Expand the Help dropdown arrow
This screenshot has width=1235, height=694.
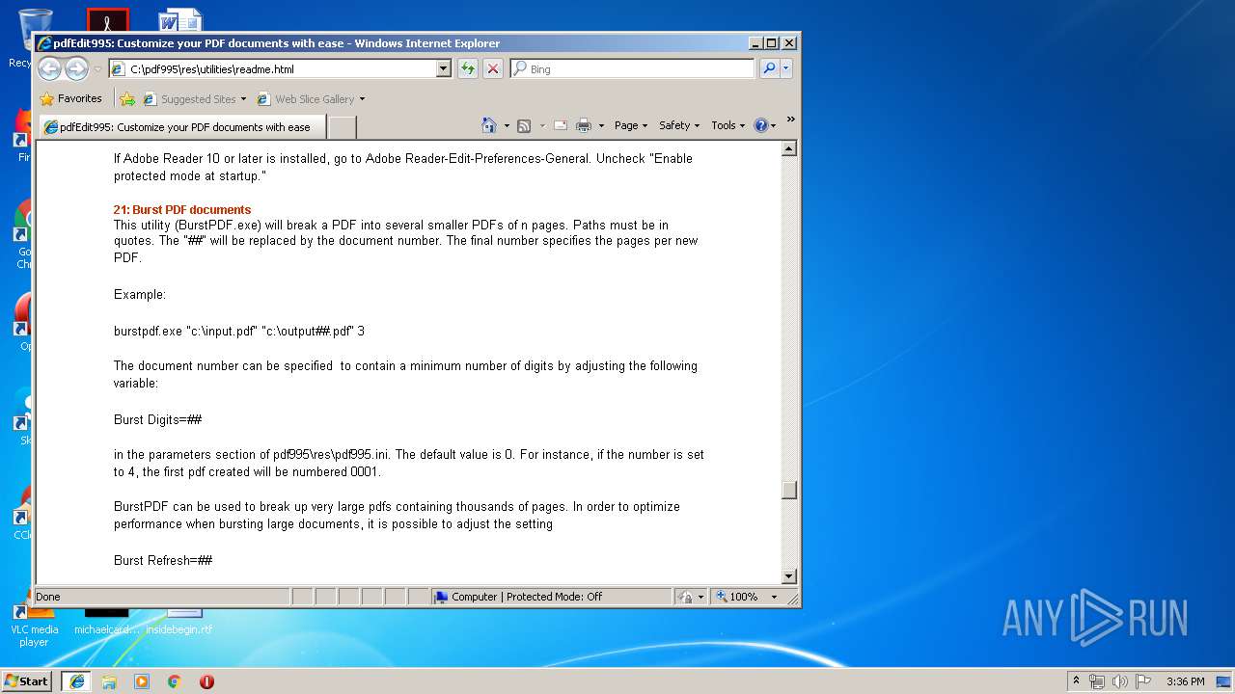773,125
